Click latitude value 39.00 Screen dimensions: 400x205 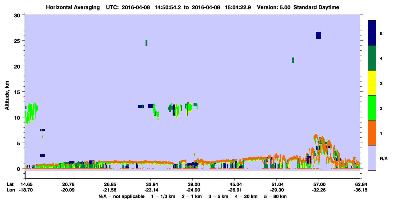click(x=193, y=184)
